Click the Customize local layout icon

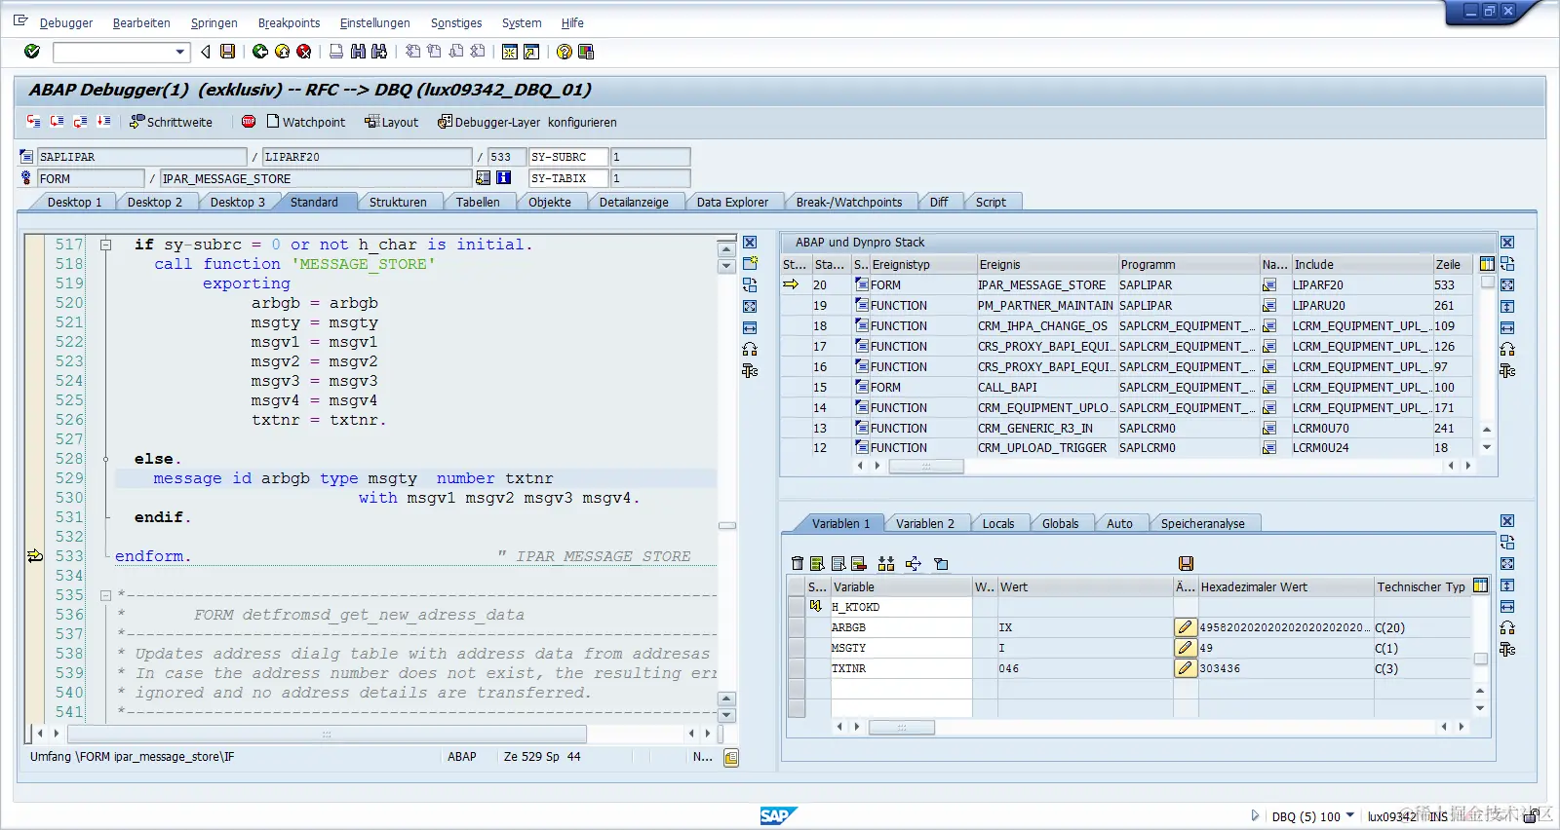[x=586, y=52]
